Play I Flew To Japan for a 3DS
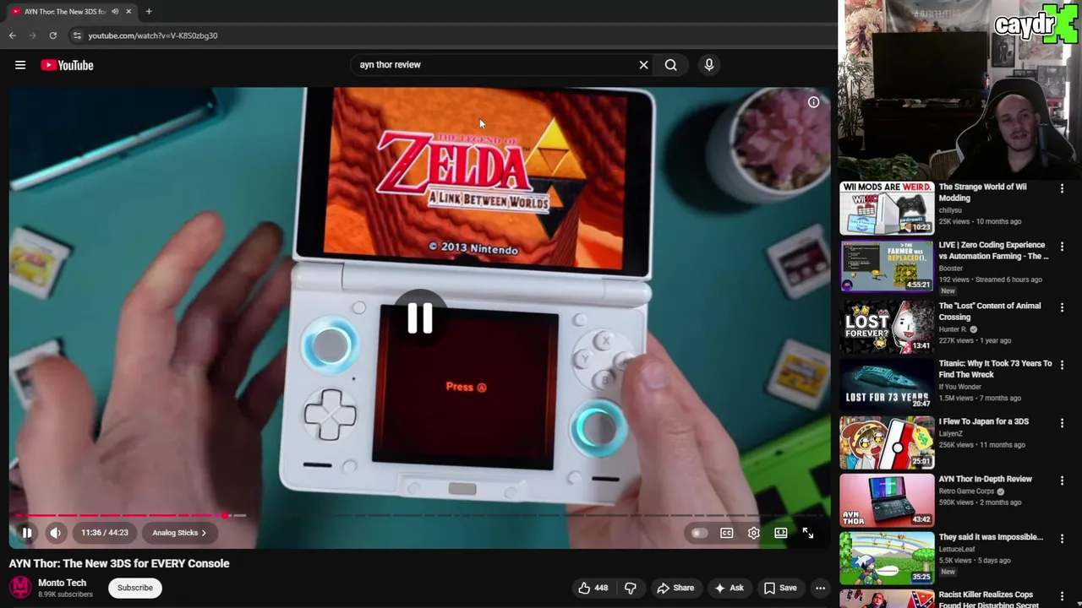This screenshot has width=1082, height=608. 887,442
